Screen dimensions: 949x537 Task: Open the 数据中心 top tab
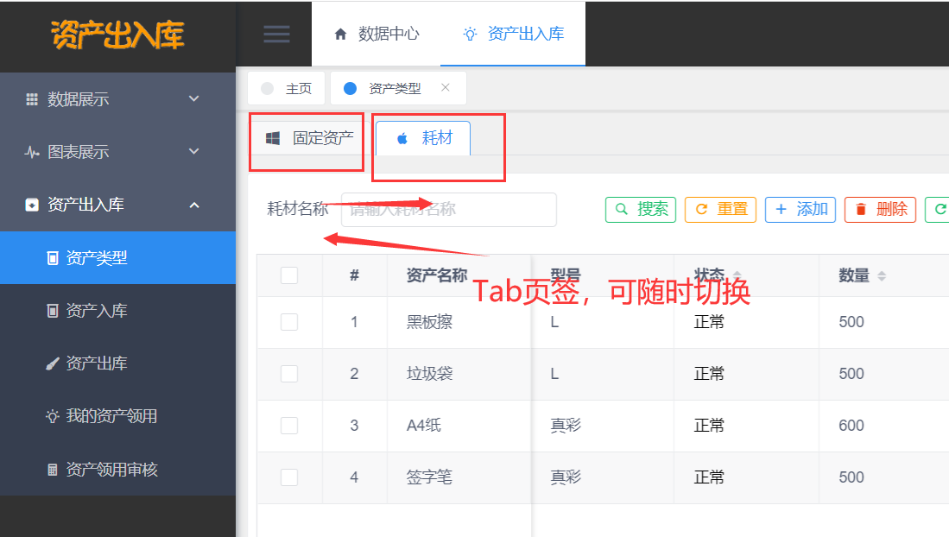376,34
